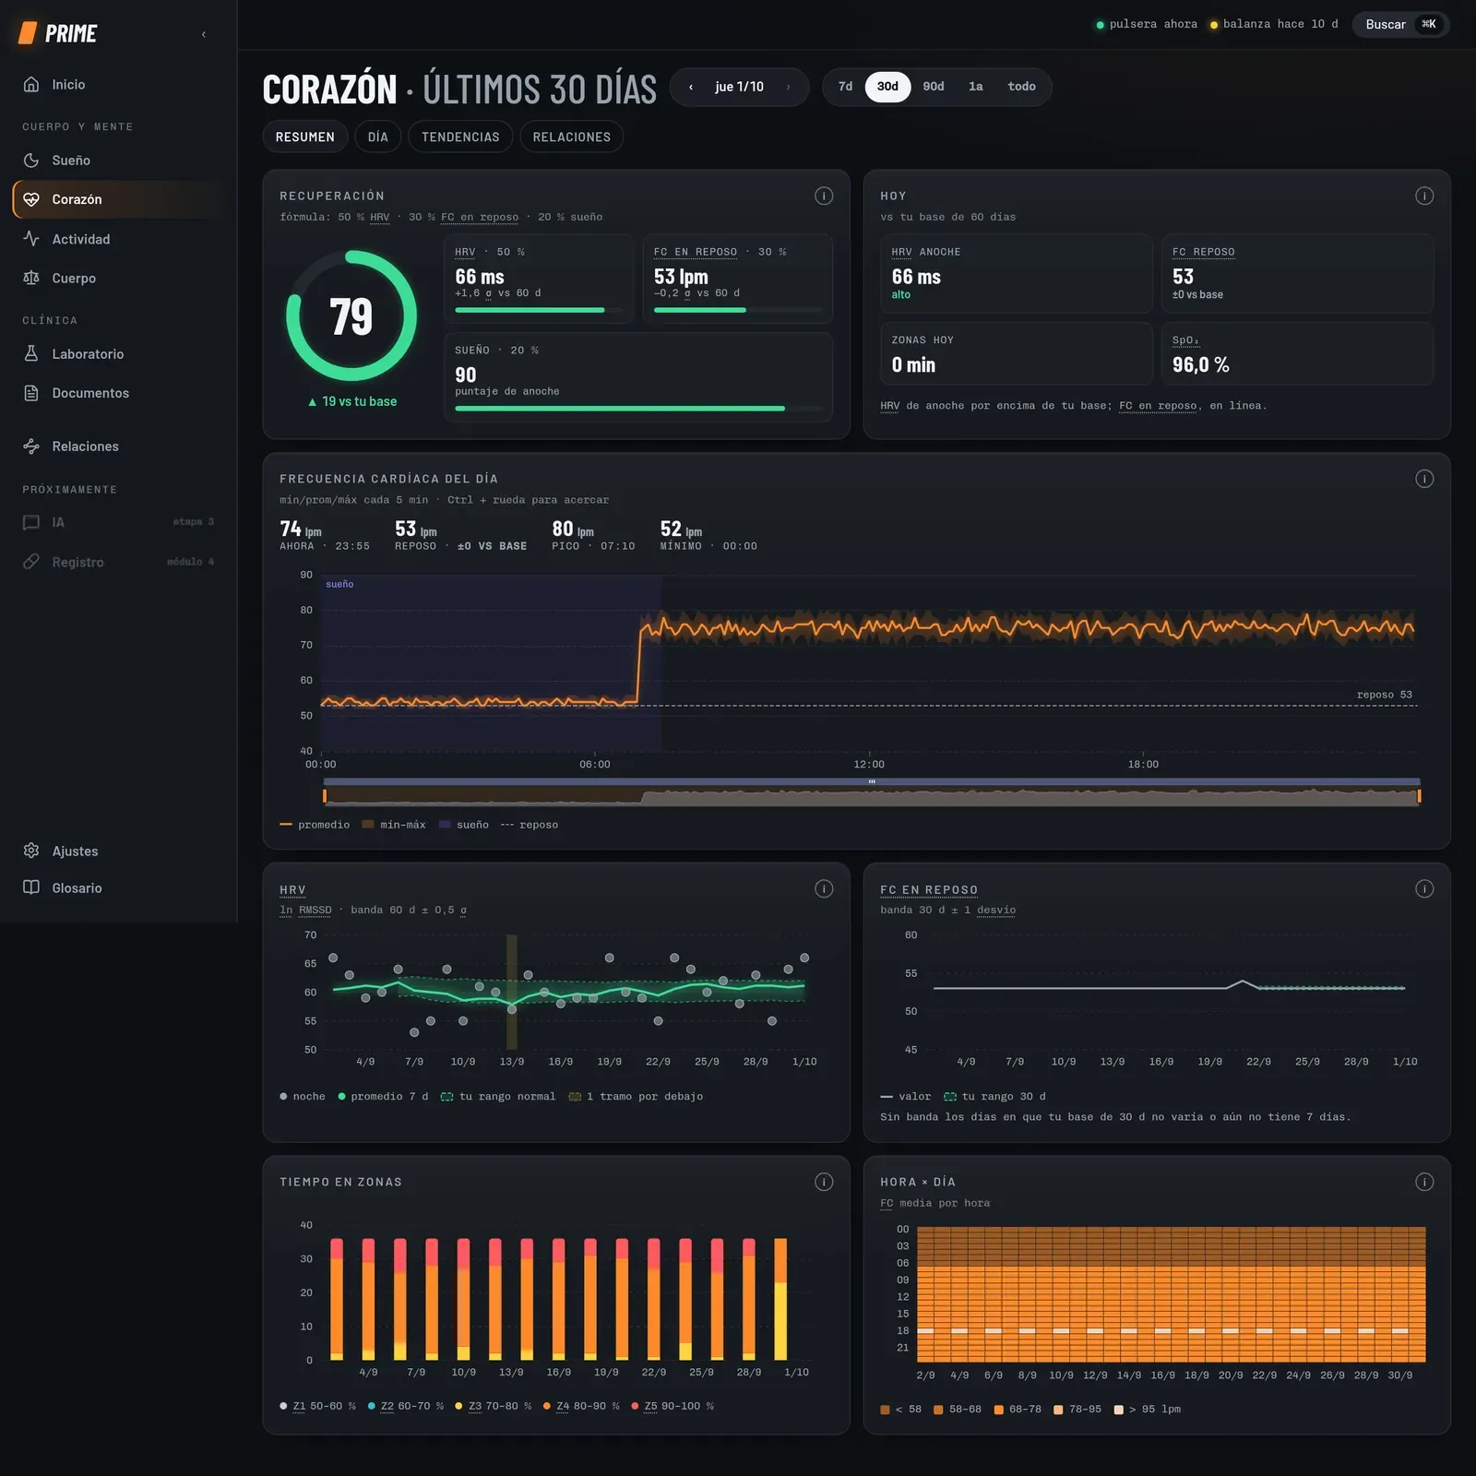Select the 30d time range

(x=887, y=87)
